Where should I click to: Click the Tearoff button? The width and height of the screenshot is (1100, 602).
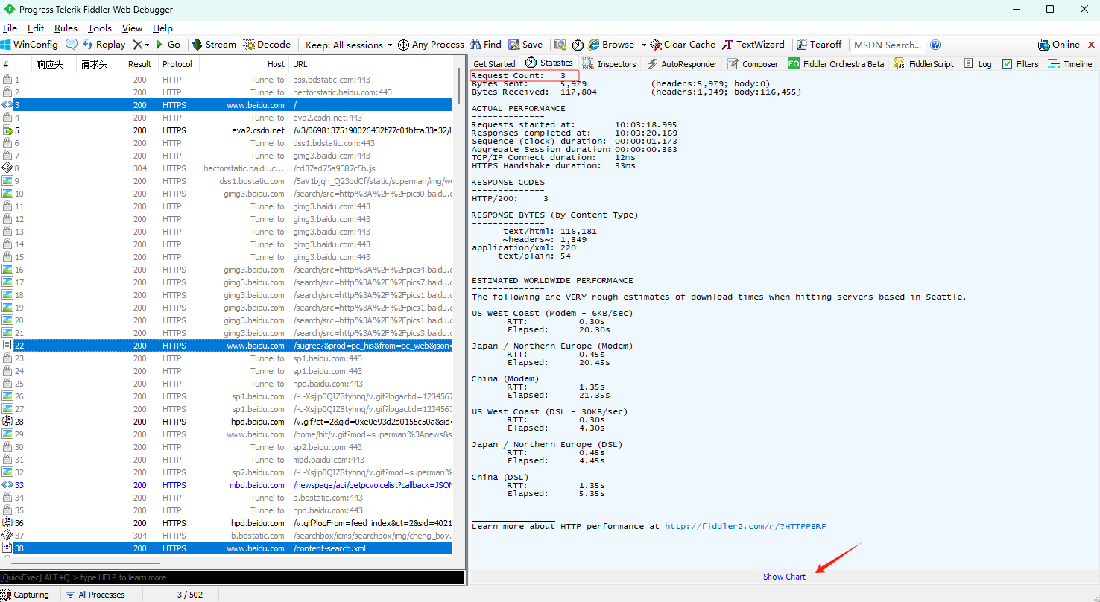[819, 45]
